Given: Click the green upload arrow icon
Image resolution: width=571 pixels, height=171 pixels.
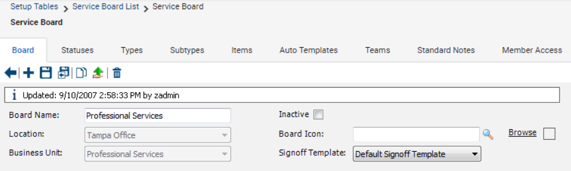Looking at the screenshot, I should tap(98, 73).
